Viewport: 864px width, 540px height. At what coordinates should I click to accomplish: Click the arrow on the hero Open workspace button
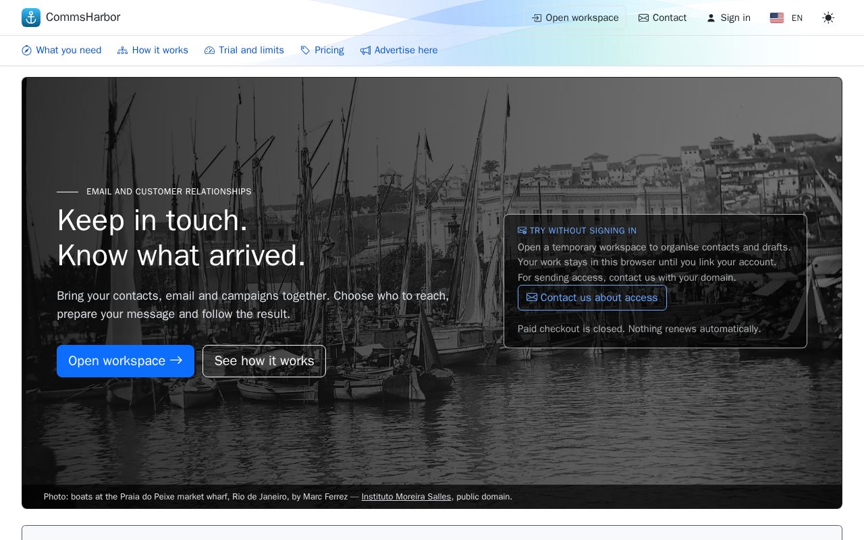coord(176,360)
